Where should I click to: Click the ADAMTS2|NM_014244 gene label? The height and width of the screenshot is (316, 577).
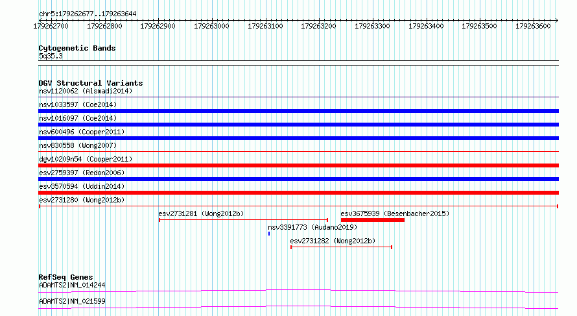72,285
